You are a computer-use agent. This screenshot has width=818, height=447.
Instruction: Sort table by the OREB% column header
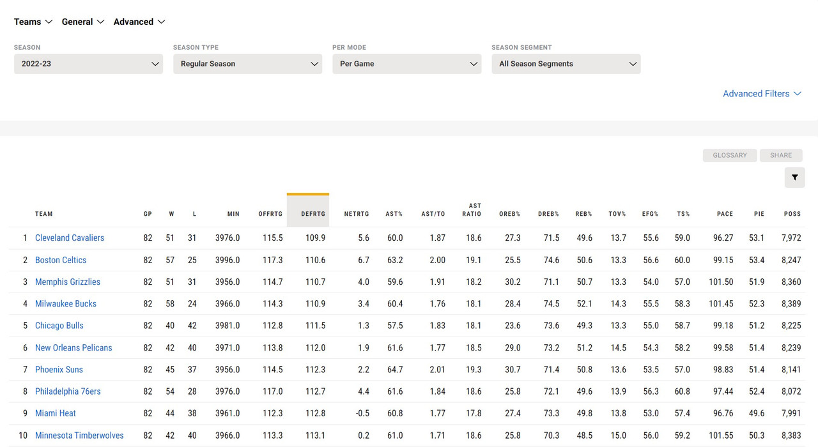pyautogui.click(x=510, y=214)
